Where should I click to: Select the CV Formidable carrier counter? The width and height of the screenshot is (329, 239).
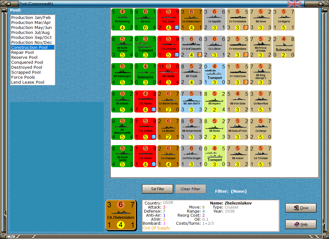click(238, 20)
